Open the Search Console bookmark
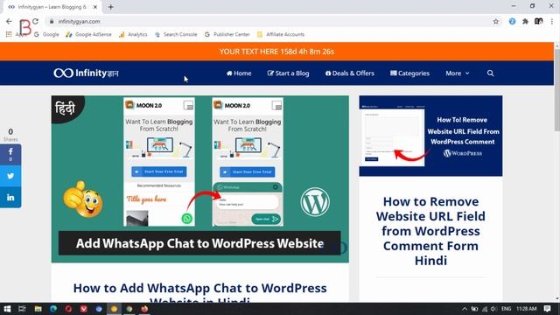560x315 pixels. tap(176, 34)
